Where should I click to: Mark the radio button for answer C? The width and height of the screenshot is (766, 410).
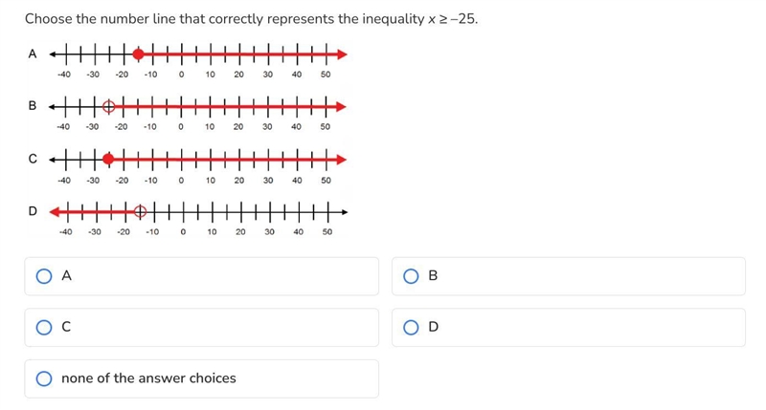44,327
